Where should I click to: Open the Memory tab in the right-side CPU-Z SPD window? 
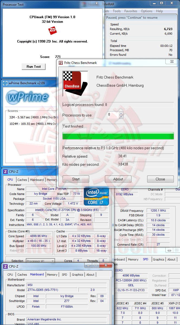[x=133, y=259]
